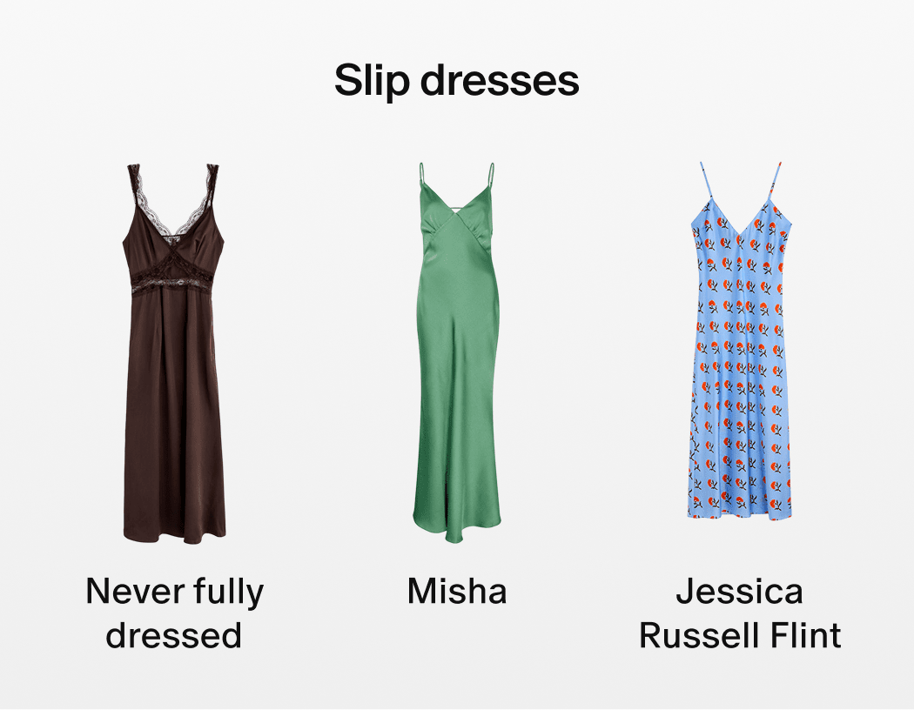The image size is (914, 710).
Task: Click the "Slip dresses" heading
Action: click(x=456, y=80)
